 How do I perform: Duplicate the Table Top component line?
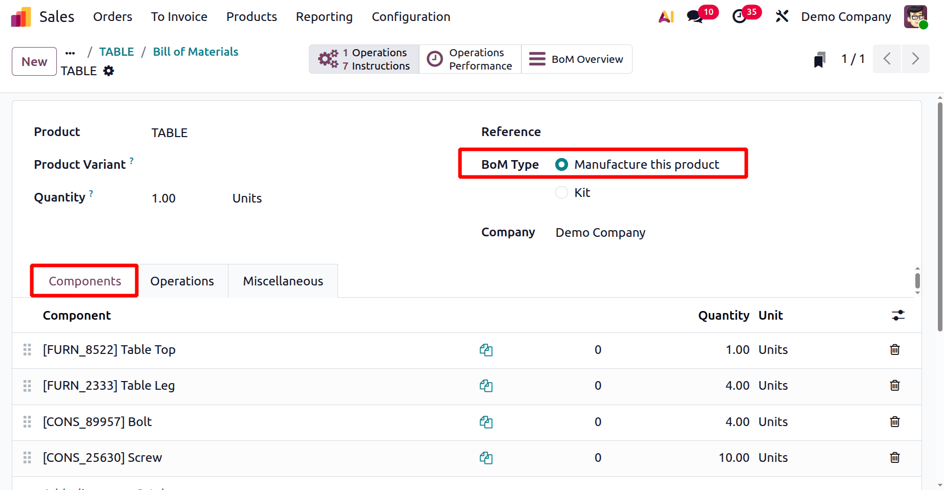486,350
